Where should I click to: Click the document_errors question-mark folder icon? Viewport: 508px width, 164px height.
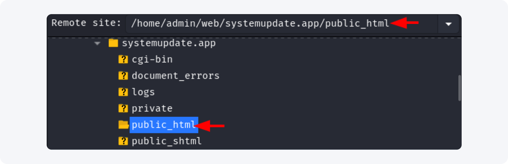[123, 76]
